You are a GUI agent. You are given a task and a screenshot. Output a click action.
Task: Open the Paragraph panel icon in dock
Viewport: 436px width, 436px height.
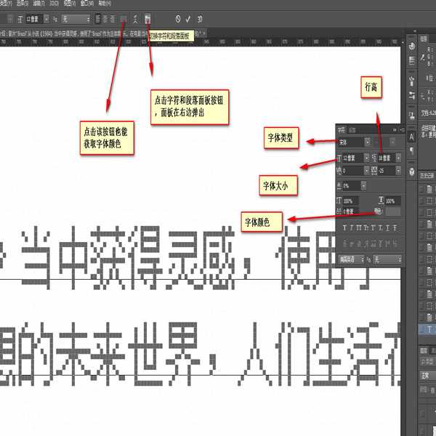click(x=412, y=150)
